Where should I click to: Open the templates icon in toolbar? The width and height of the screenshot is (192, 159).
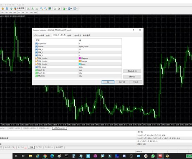(75, 8)
